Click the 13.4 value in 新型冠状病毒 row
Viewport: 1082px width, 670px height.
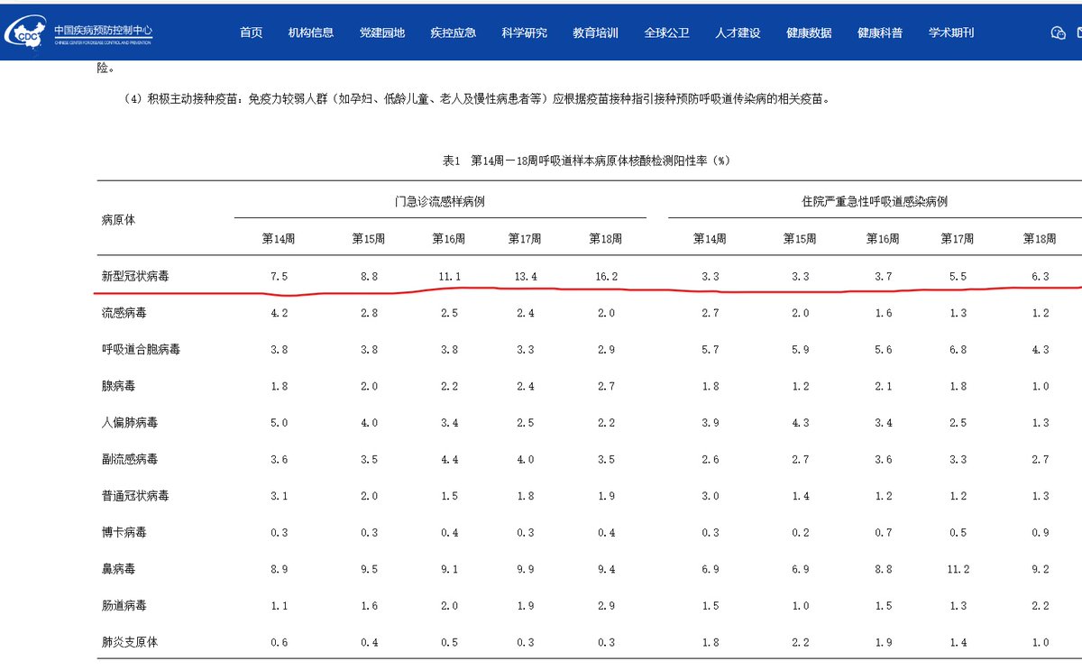(x=525, y=277)
